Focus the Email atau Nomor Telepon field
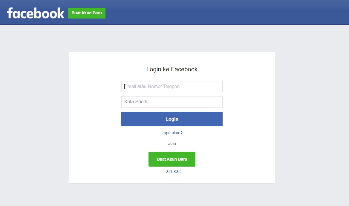 pos(172,87)
